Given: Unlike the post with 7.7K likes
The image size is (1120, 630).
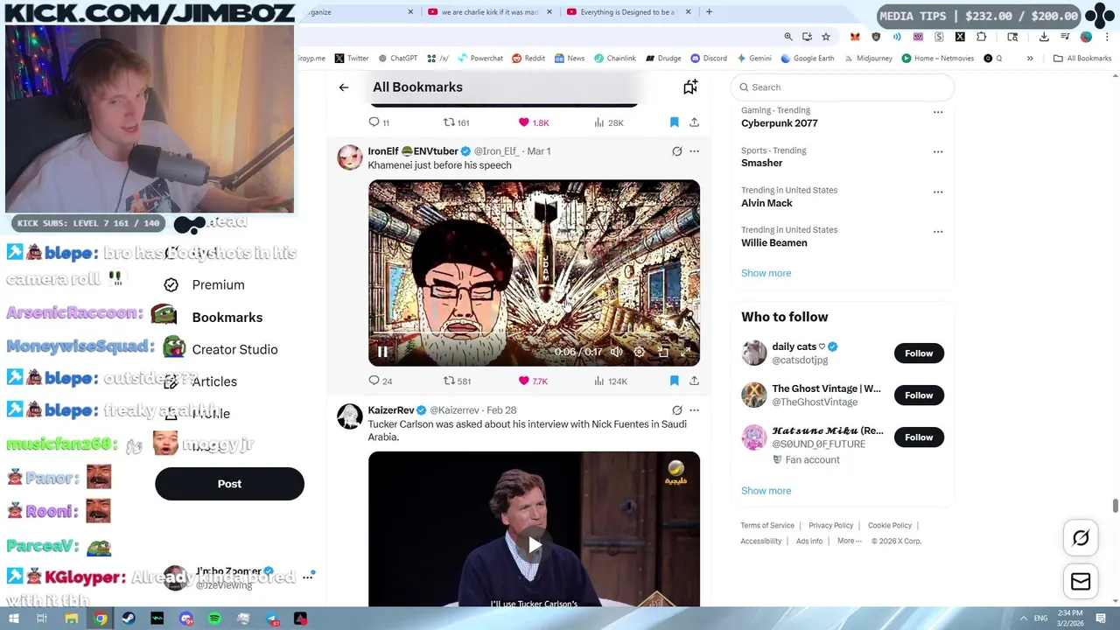Looking at the screenshot, I should click(x=533, y=381).
